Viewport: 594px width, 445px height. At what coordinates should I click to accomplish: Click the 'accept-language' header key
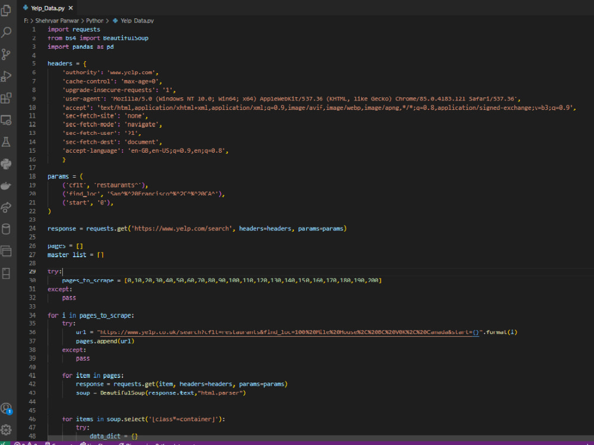tap(91, 151)
